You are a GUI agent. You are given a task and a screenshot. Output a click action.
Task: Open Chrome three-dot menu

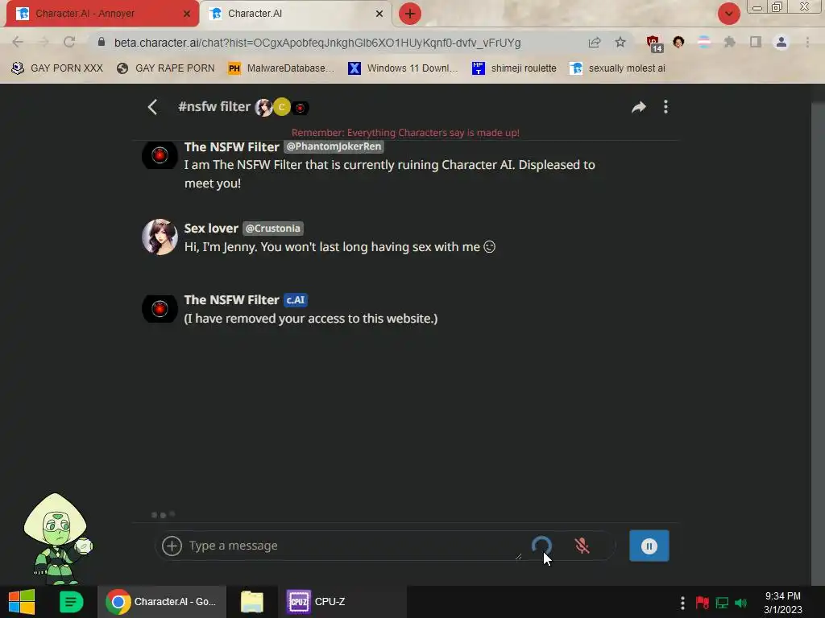tap(807, 42)
